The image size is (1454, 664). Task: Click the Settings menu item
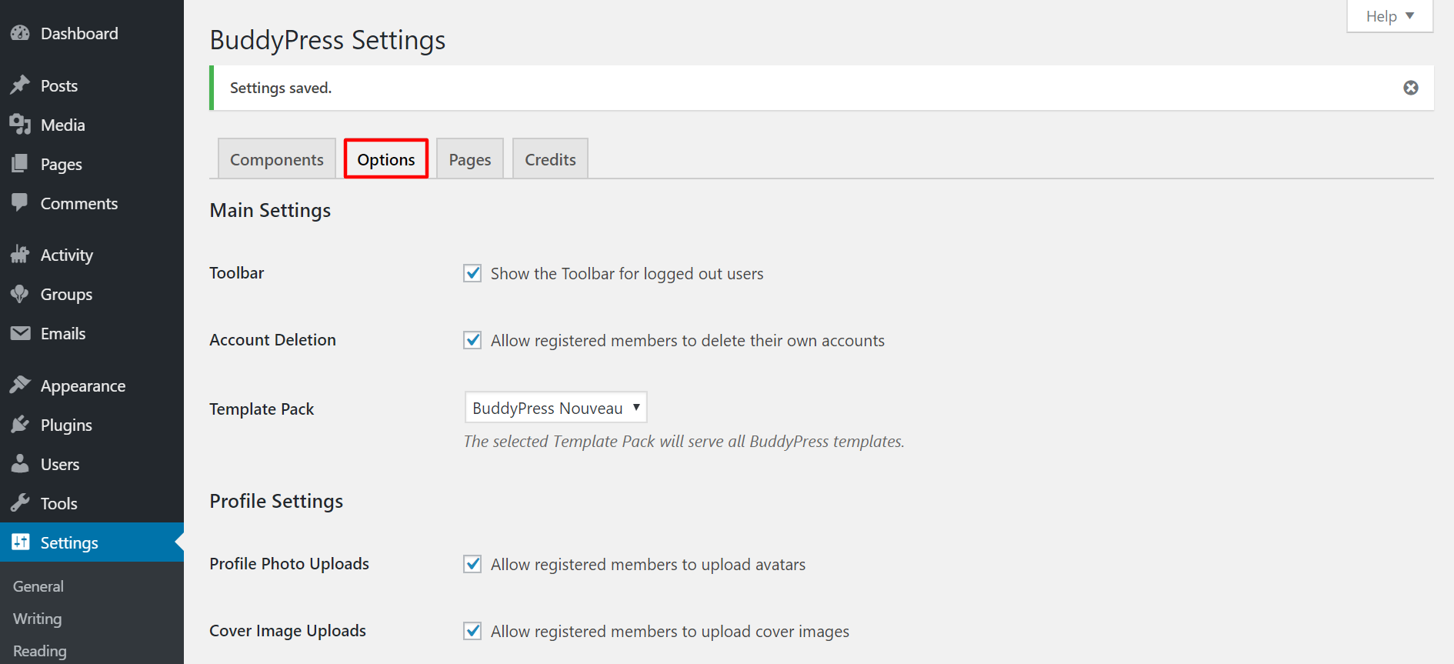92,542
